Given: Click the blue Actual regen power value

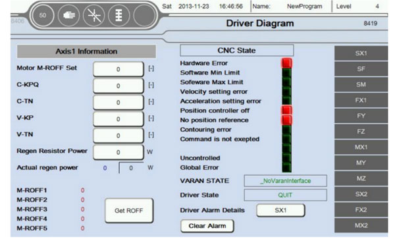Looking at the screenshot, I should pyautogui.click(x=105, y=168).
